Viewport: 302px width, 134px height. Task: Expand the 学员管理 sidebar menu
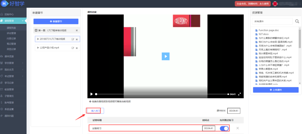click(13, 63)
